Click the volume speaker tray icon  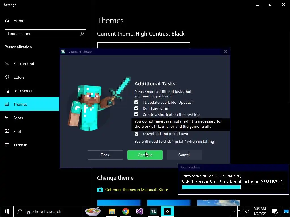tap(247, 211)
